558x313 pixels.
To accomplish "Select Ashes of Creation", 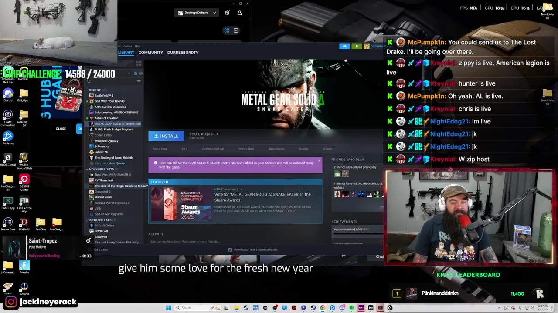I will pyautogui.click(x=106, y=118).
